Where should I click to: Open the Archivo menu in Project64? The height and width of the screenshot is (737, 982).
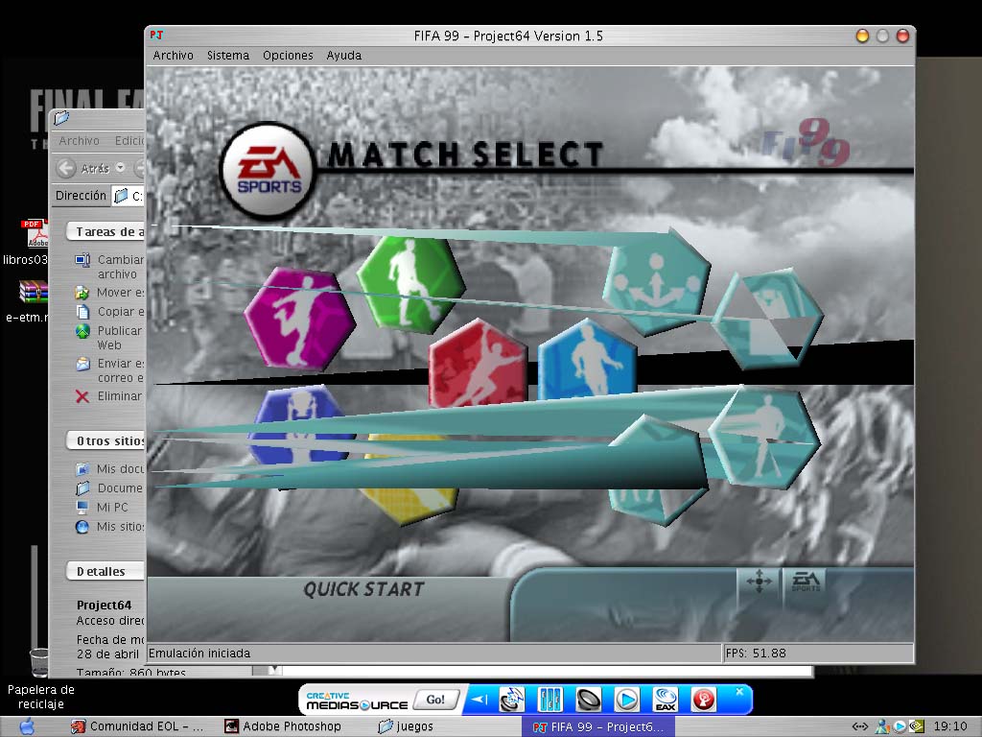tap(173, 55)
